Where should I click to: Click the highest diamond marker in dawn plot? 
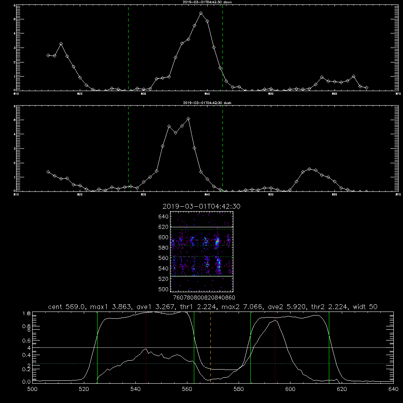point(201,13)
